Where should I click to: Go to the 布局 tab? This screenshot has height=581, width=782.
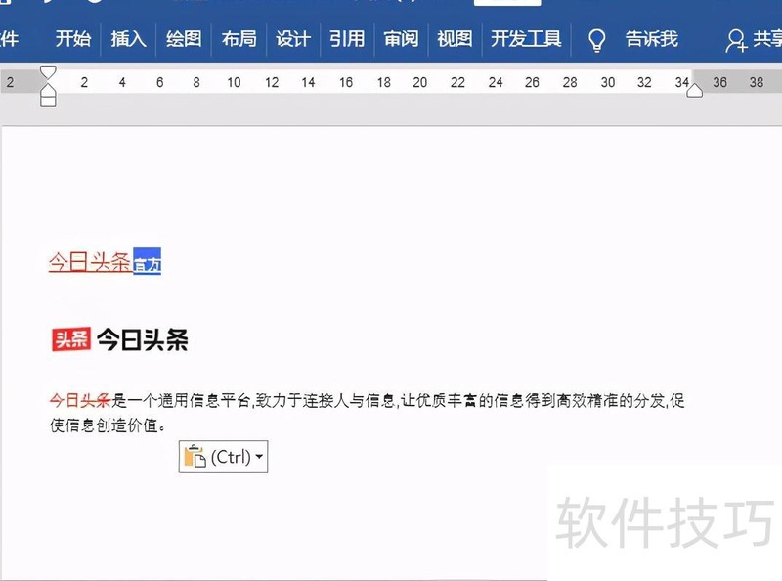coord(239,39)
